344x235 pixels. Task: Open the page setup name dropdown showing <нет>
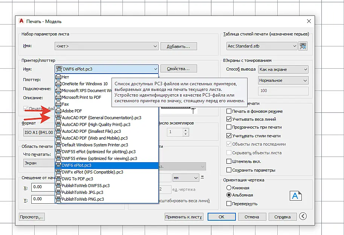point(106,46)
